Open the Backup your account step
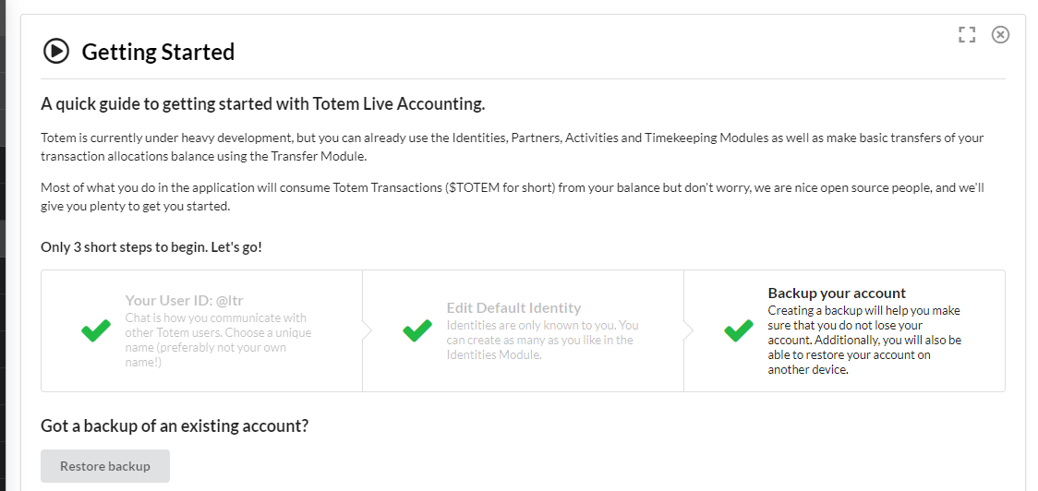 (837, 293)
